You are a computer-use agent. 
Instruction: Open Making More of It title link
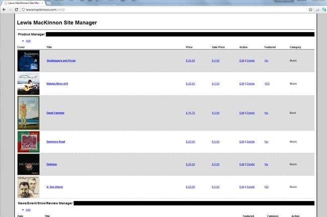point(57,84)
